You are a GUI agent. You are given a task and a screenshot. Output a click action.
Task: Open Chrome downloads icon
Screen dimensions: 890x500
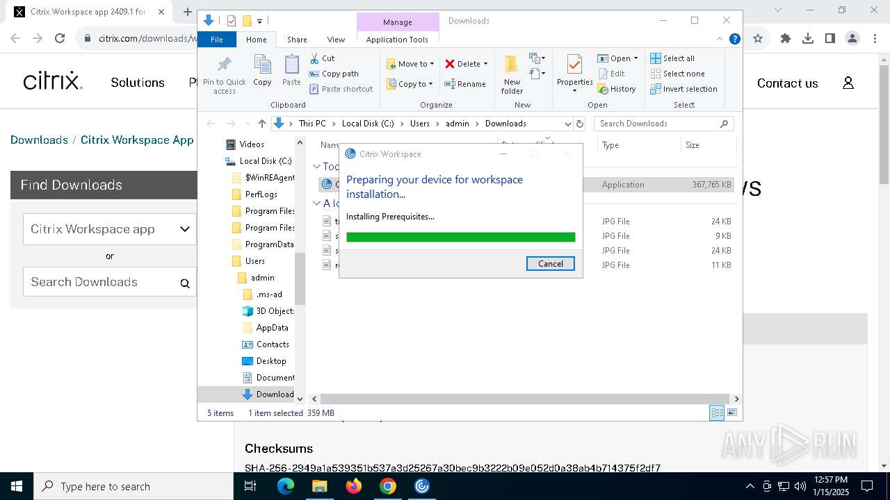[x=808, y=39]
